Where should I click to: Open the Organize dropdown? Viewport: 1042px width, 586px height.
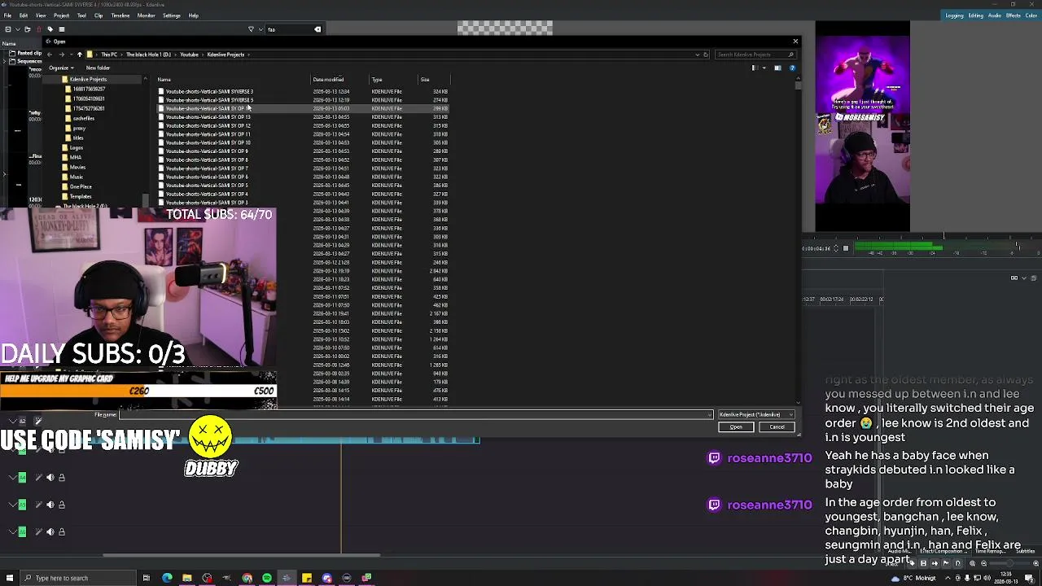tap(61, 68)
